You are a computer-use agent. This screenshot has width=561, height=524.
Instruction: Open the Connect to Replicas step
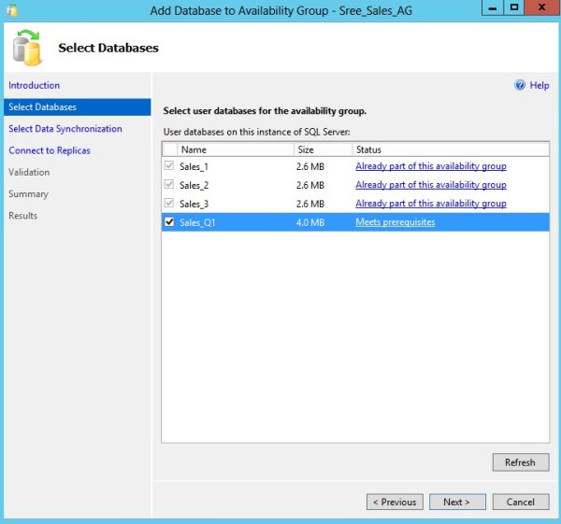50,150
